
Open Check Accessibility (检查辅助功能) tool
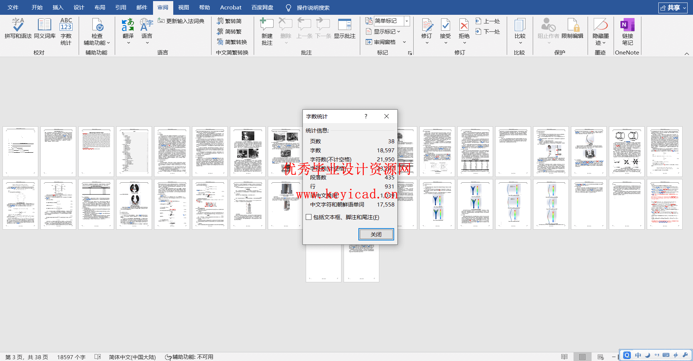tap(97, 31)
